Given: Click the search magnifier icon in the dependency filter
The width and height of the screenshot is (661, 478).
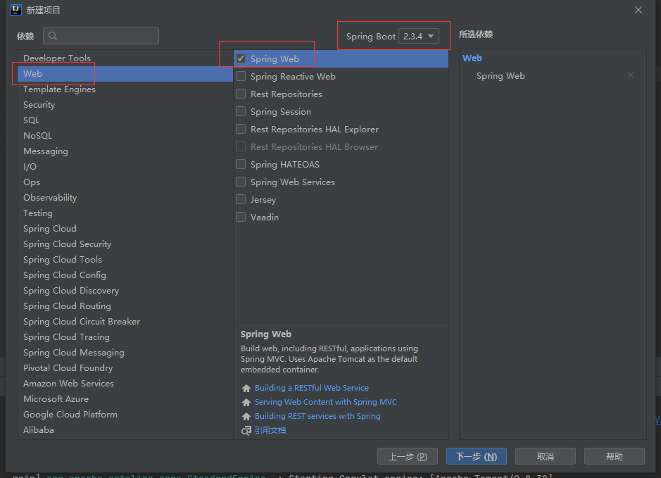Looking at the screenshot, I should [53, 36].
